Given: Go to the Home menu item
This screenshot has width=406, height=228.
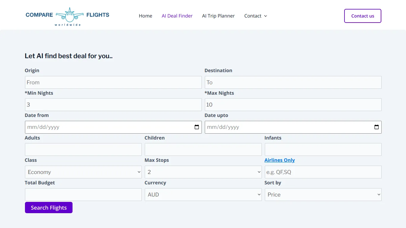Looking at the screenshot, I should coord(145,16).
